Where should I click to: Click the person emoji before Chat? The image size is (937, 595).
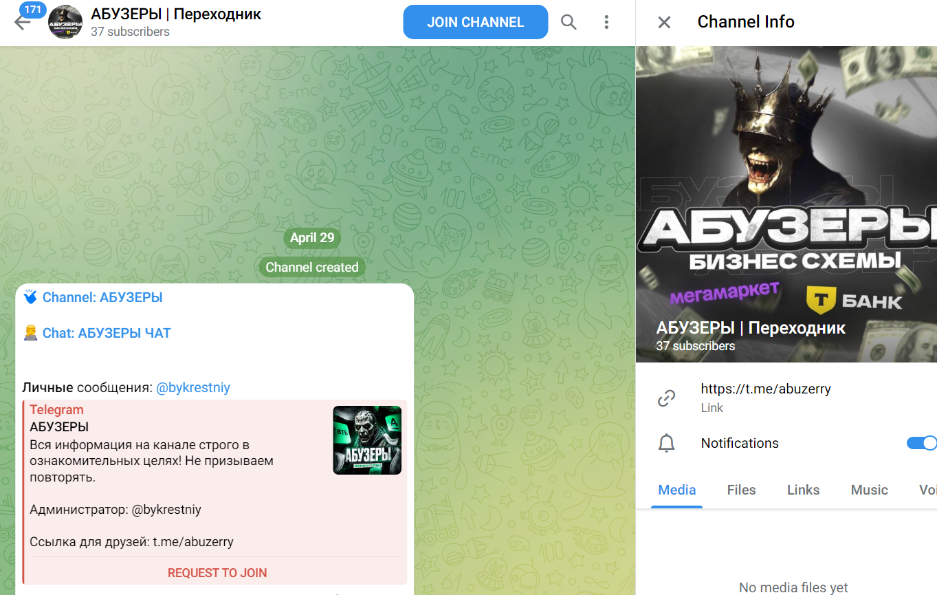pos(30,333)
